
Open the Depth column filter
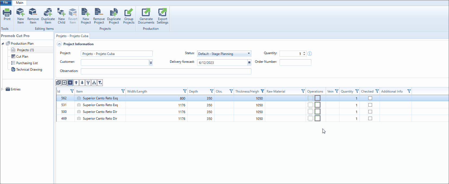[x=211, y=91]
